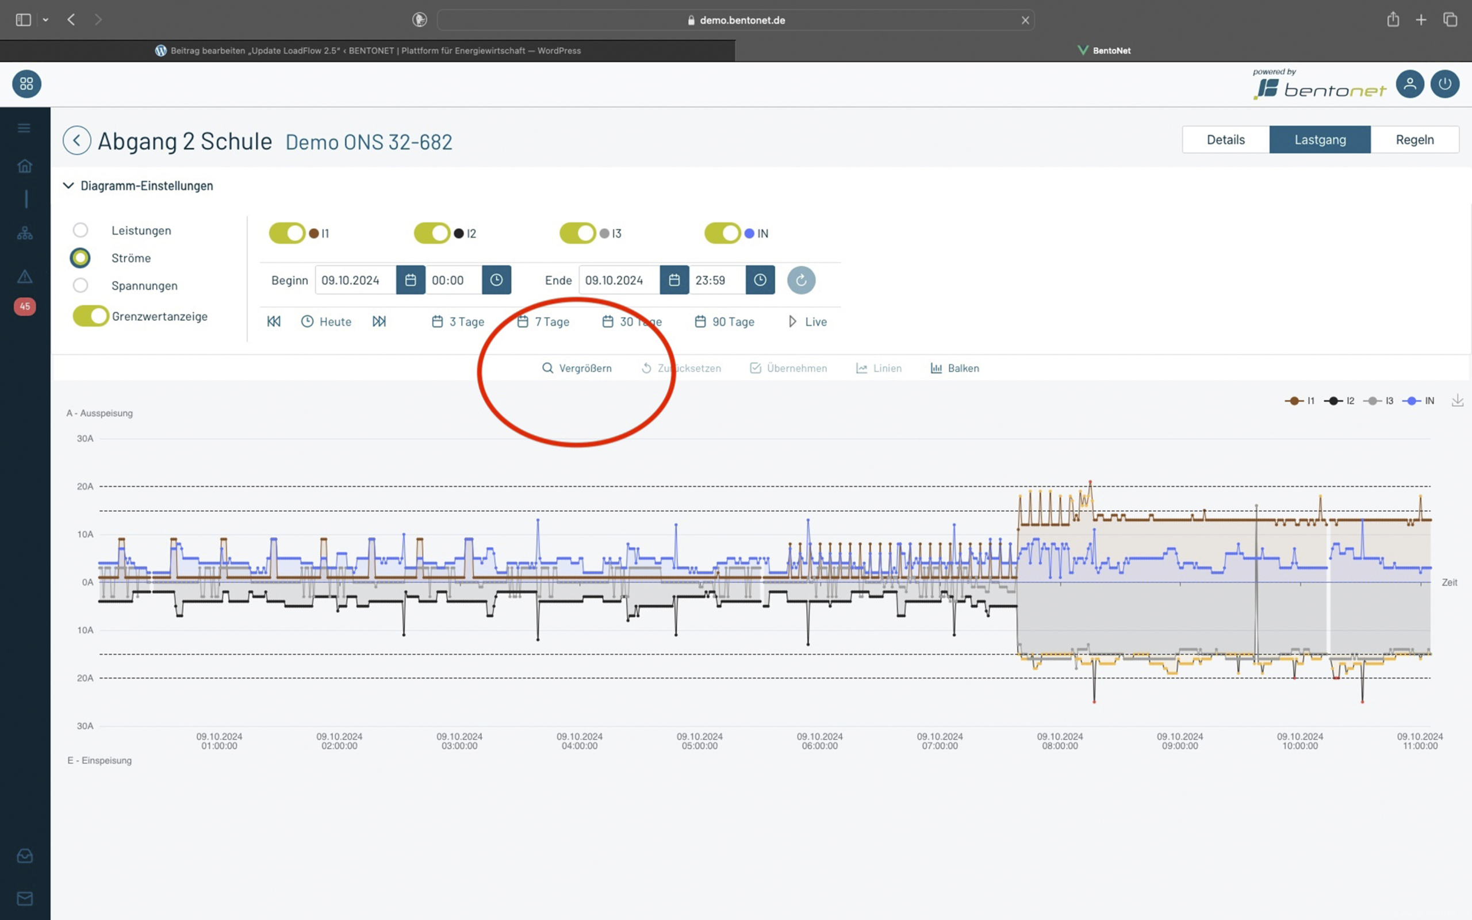Switch chart to Balken view
The height and width of the screenshot is (920, 1472).
tap(955, 368)
